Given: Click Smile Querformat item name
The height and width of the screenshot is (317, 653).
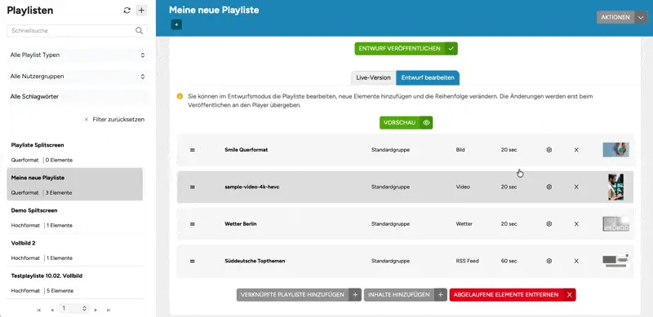Looking at the screenshot, I should click(247, 150).
